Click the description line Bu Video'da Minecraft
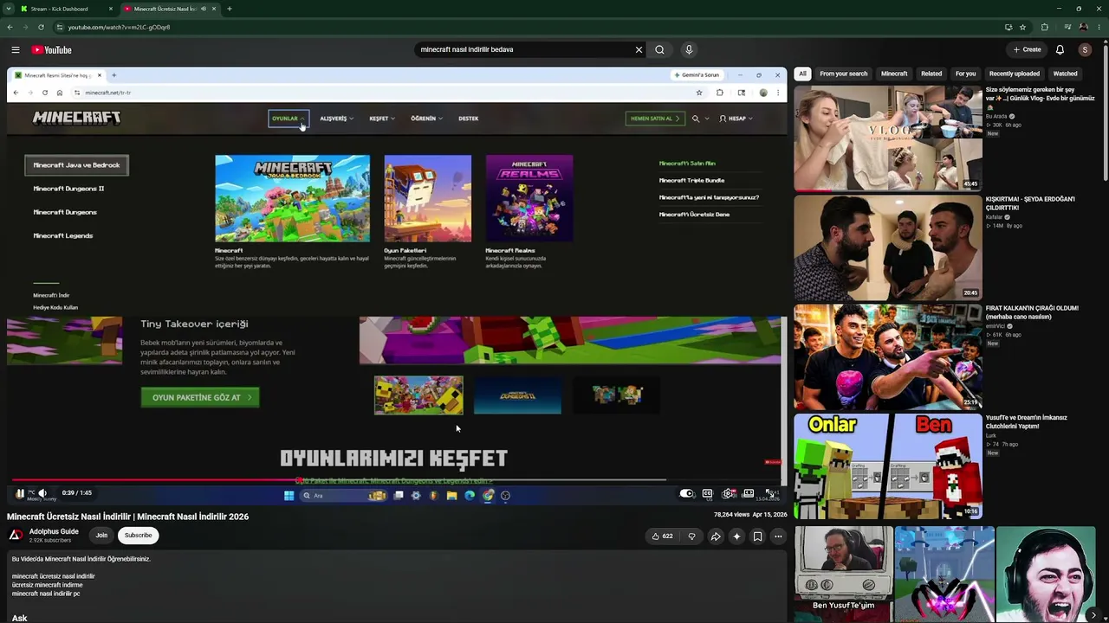 tap(81, 559)
